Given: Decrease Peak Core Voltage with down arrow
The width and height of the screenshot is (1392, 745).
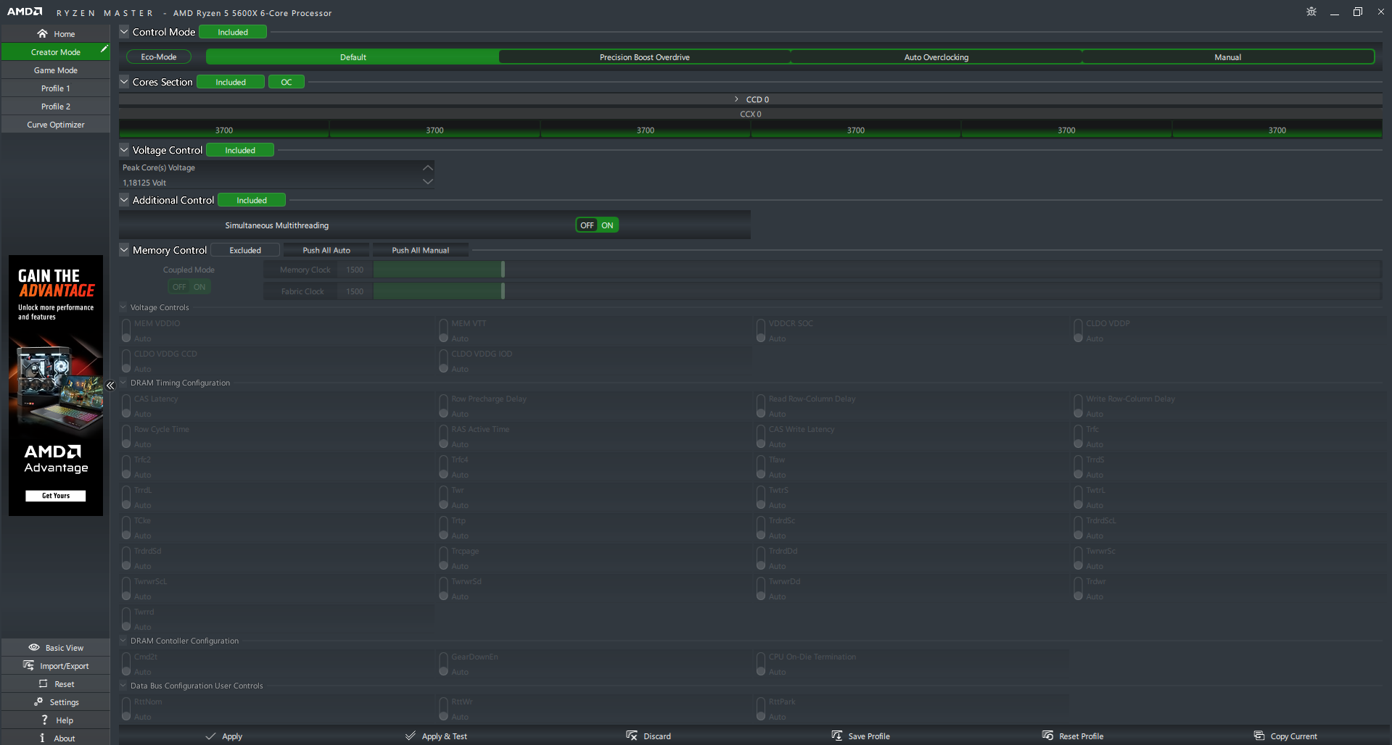Looking at the screenshot, I should click(428, 182).
